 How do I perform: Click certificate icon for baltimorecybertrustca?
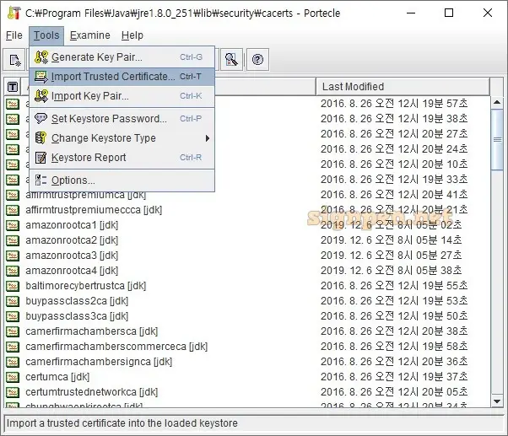coord(13,286)
